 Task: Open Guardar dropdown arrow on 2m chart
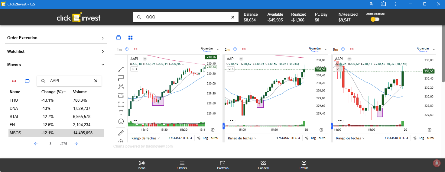click(325, 49)
